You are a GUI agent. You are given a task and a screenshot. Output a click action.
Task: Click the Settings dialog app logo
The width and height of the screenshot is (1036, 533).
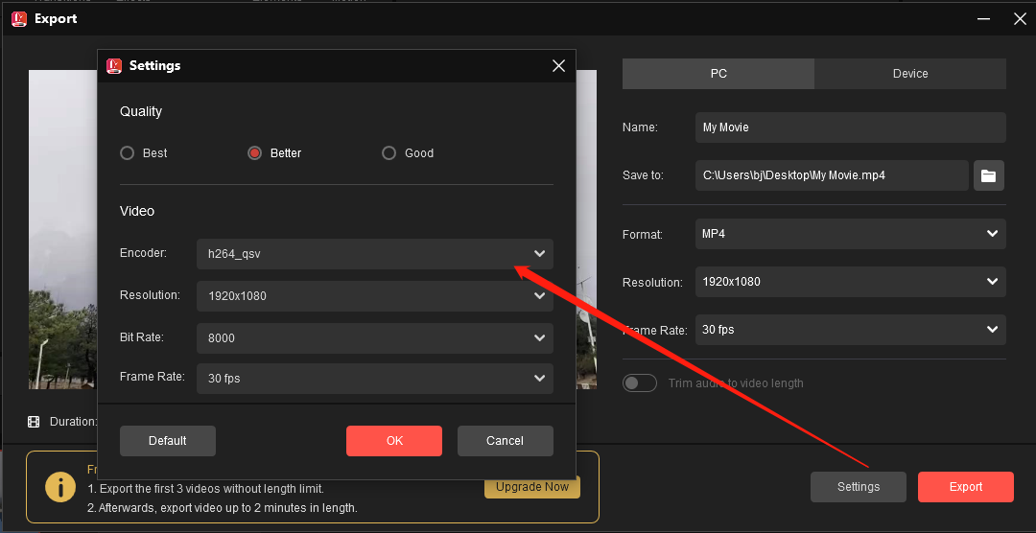[x=114, y=65]
